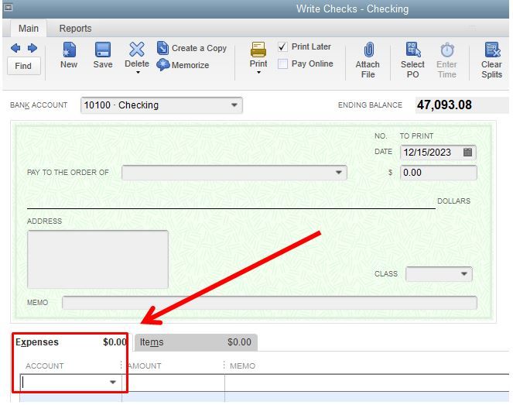Click the Create a Copy icon

click(162, 48)
